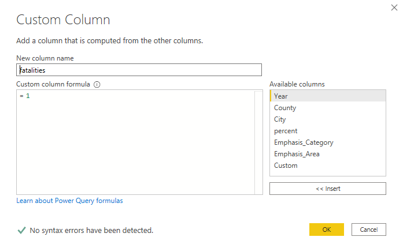The image size is (403, 252).
Task: Click the formula editor vertical scrollbar
Action: (258, 142)
